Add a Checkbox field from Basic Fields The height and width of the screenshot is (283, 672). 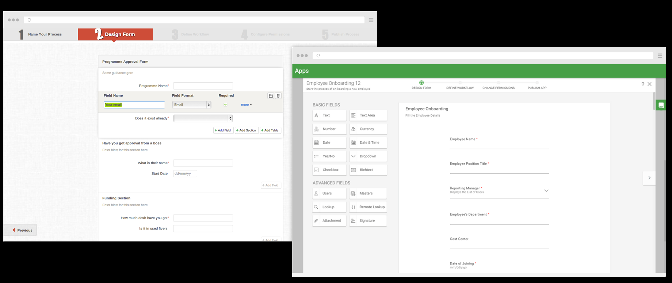point(329,170)
